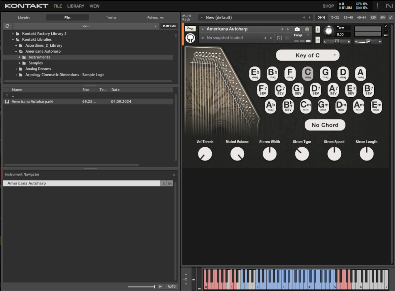Image resolution: width=395 pixels, height=291 pixels.
Task: Click the warning exclamation icon in header
Action: click(x=378, y=6)
